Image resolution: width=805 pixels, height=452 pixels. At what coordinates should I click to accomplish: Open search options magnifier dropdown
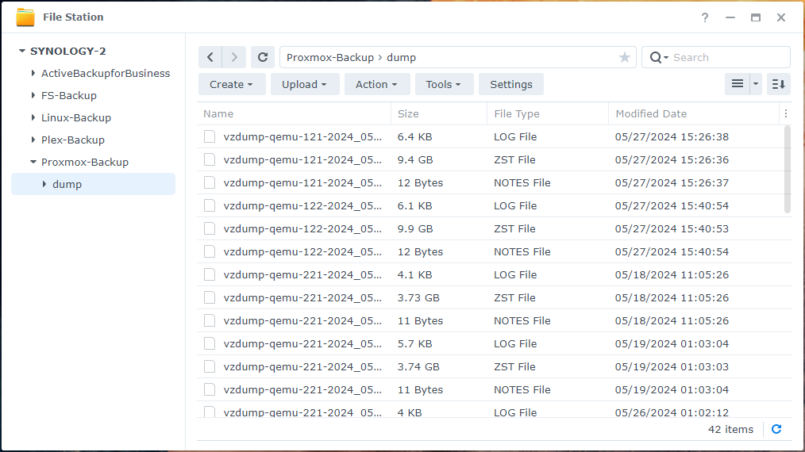(x=659, y=57)
